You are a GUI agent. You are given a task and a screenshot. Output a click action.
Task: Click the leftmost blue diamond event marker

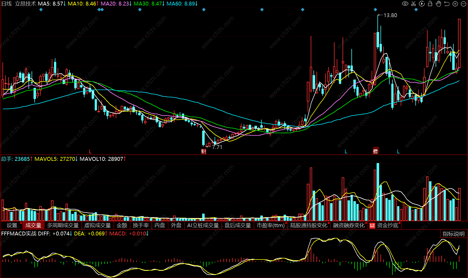(41, 10)
